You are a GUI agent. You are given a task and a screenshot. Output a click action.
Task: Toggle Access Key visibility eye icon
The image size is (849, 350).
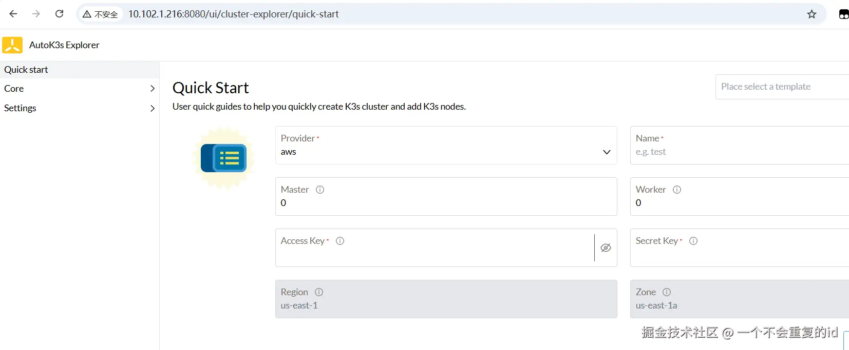(x=606, y=248)
